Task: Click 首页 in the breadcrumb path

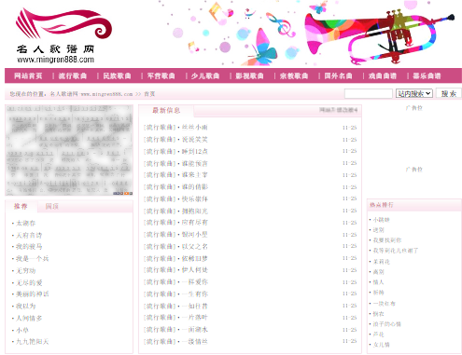Action: 149,94
